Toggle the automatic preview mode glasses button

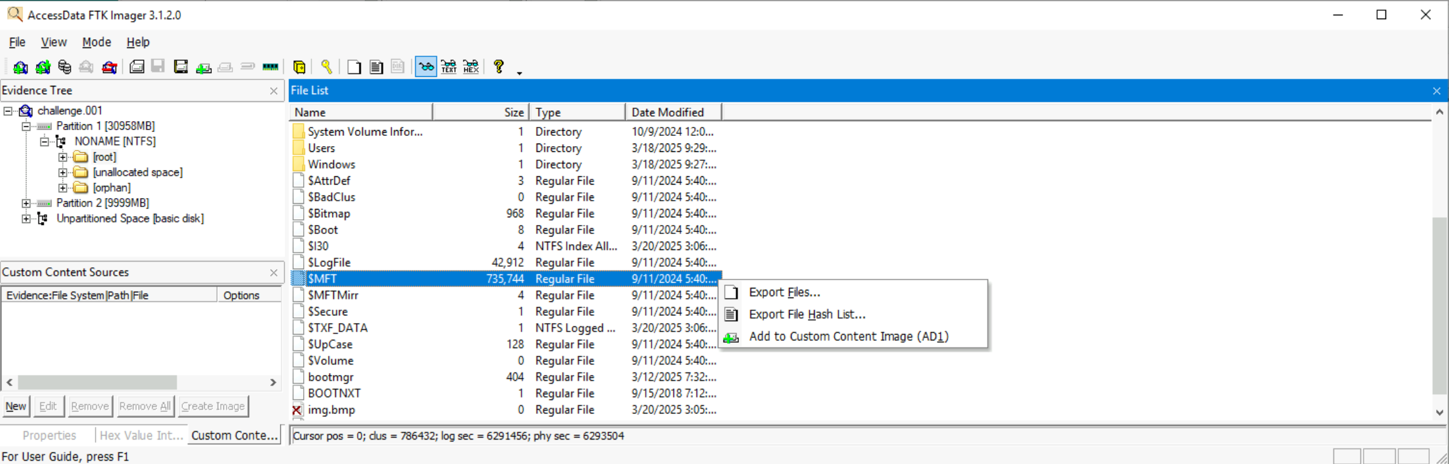[426, 67]
